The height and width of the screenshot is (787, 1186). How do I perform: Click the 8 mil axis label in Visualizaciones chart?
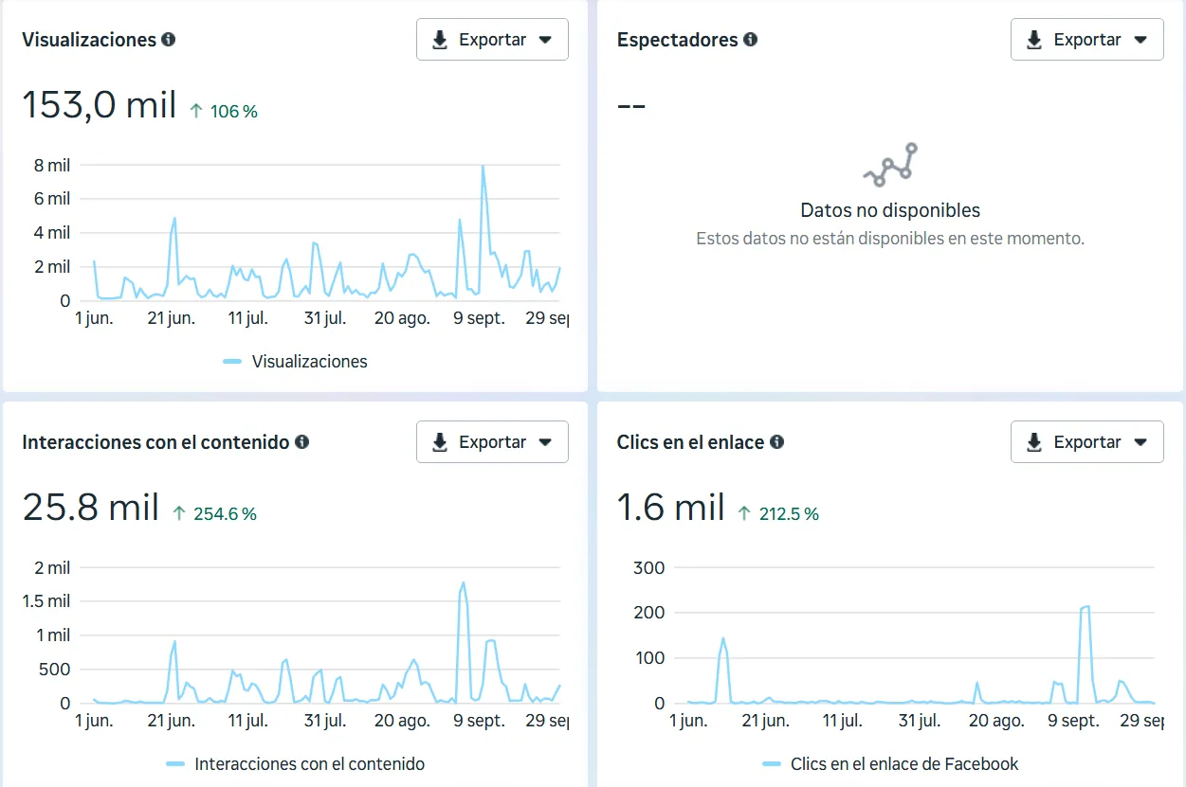(x=52, y=166)
